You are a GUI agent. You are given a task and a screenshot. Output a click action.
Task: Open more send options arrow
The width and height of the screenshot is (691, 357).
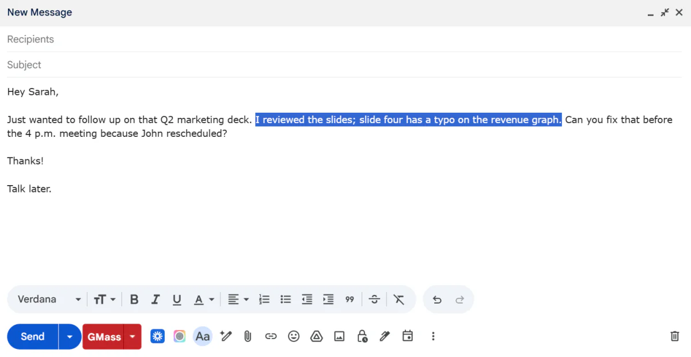70,337
